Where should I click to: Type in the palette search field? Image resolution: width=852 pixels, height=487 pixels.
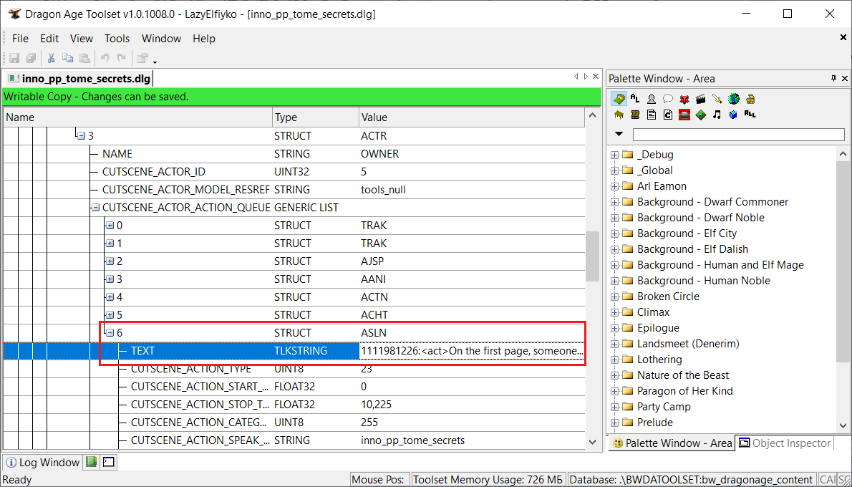point(738,135)
